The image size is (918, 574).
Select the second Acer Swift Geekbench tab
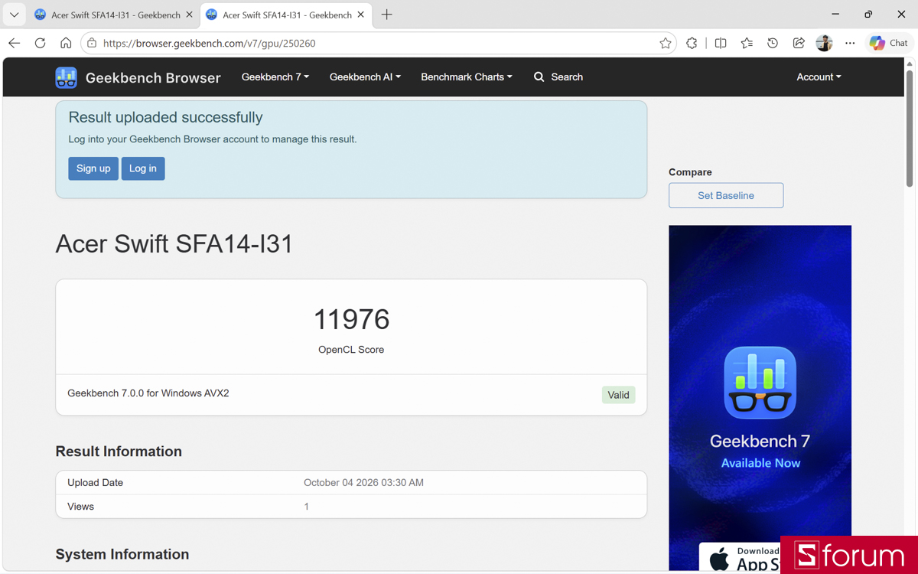pyautogui.click(x=285, y=15)
